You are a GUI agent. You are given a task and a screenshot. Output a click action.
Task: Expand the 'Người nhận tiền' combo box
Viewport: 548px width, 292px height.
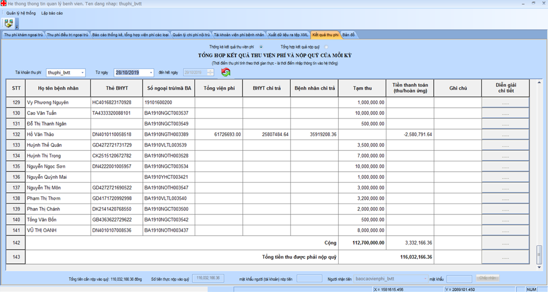425,279
